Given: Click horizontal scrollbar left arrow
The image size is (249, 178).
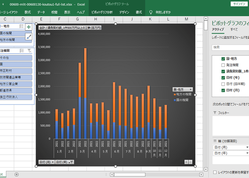Looking at the screenshot, I should [112, 174].
